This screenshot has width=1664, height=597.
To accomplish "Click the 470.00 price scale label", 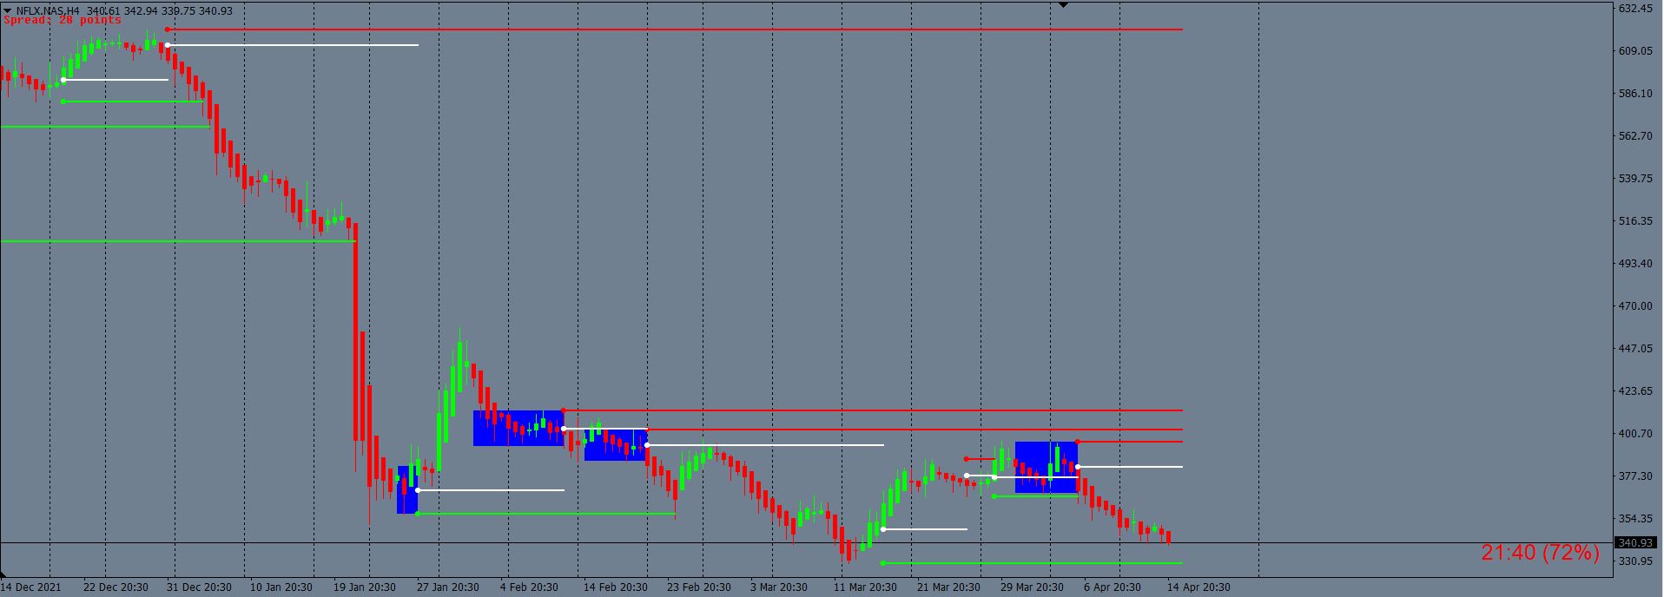I will click(x=1635, y=306).
